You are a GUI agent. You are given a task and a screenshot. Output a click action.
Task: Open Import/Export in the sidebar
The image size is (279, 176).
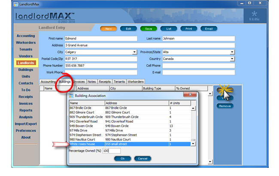click(x=26, y=124)
